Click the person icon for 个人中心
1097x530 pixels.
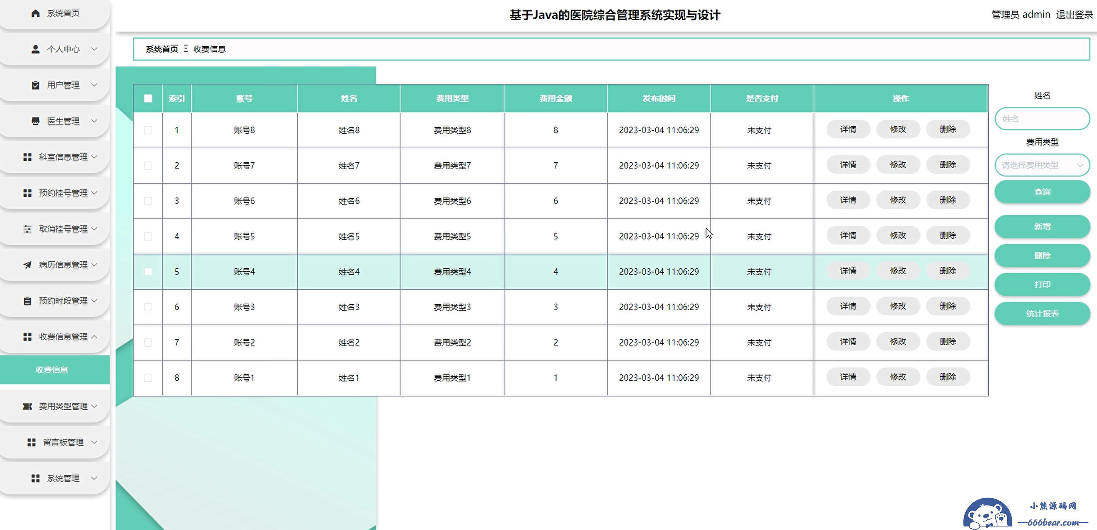[35, 49]
